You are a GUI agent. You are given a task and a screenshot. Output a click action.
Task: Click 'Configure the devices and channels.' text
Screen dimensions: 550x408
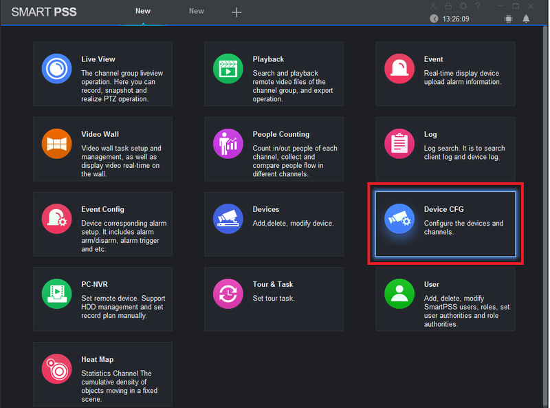(x=463, y=228)
